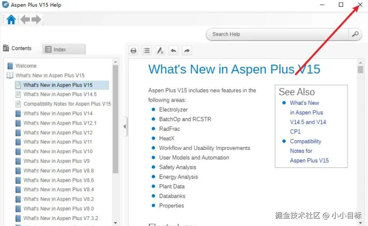The image size is (368, 226).
Task: Open Compatibility Notes for Aspen Plus V15
Action: point(67,104)
